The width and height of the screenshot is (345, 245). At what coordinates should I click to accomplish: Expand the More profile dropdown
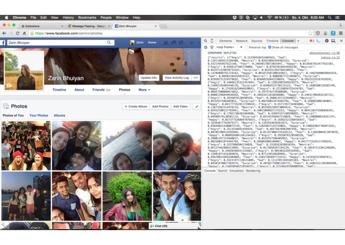pyautogui.click(x=144, y=90)
